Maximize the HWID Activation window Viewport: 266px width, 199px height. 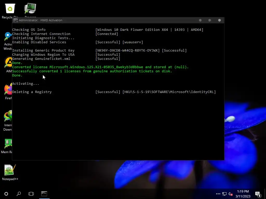(210, 20)
